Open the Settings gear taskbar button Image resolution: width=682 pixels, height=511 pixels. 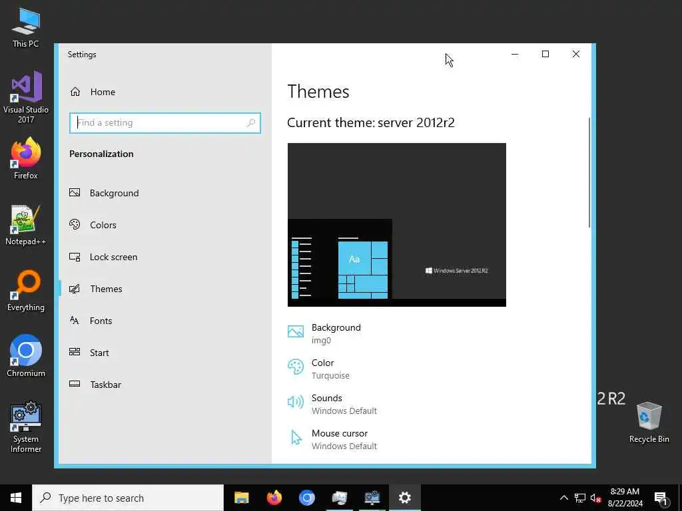(x=404, y=498)
